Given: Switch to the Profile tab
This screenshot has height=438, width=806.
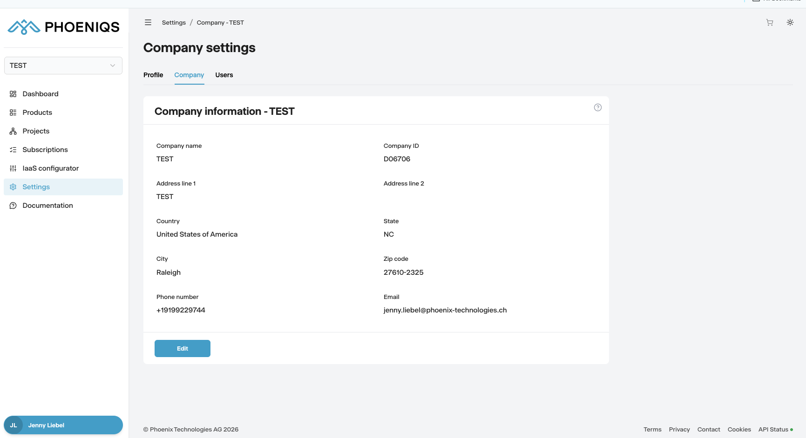Looking at the screenshot, I should coord(153,75).
